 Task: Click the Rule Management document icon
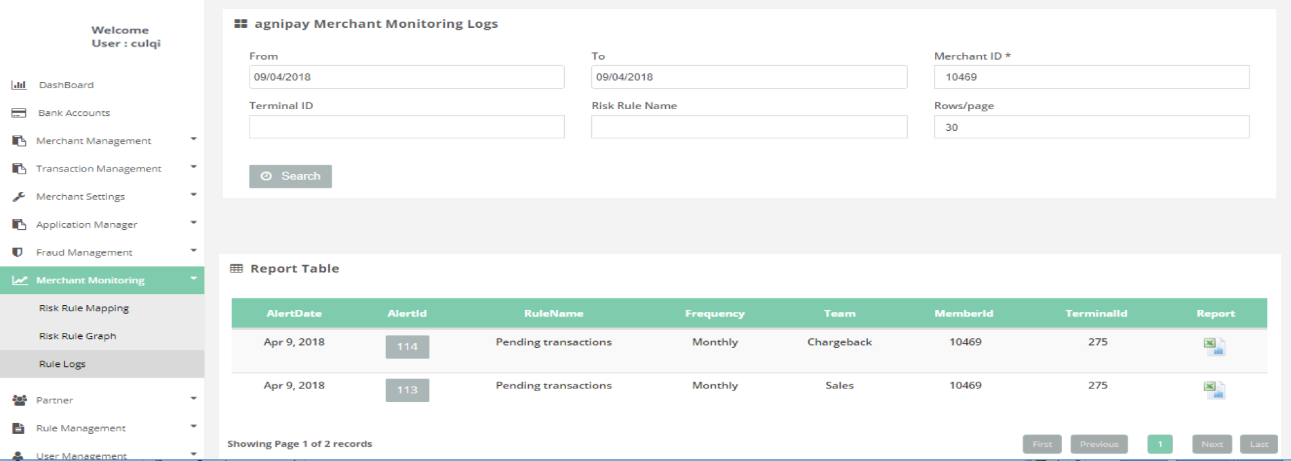tap(19, 428)
